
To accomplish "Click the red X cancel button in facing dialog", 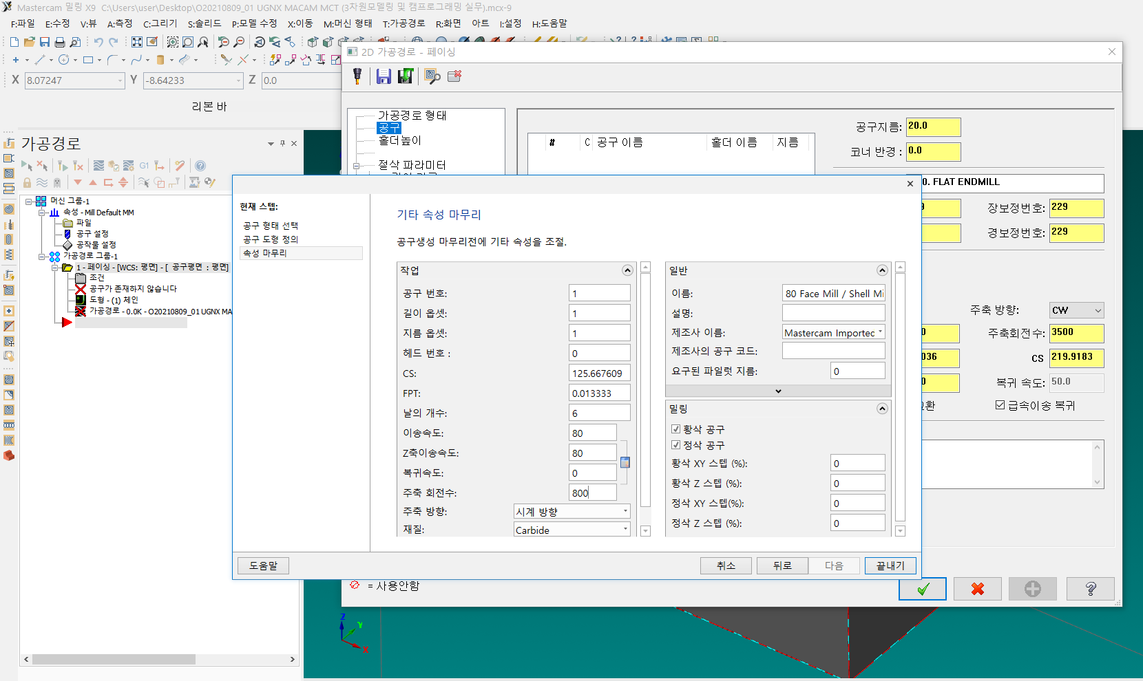I will point(978,589).
